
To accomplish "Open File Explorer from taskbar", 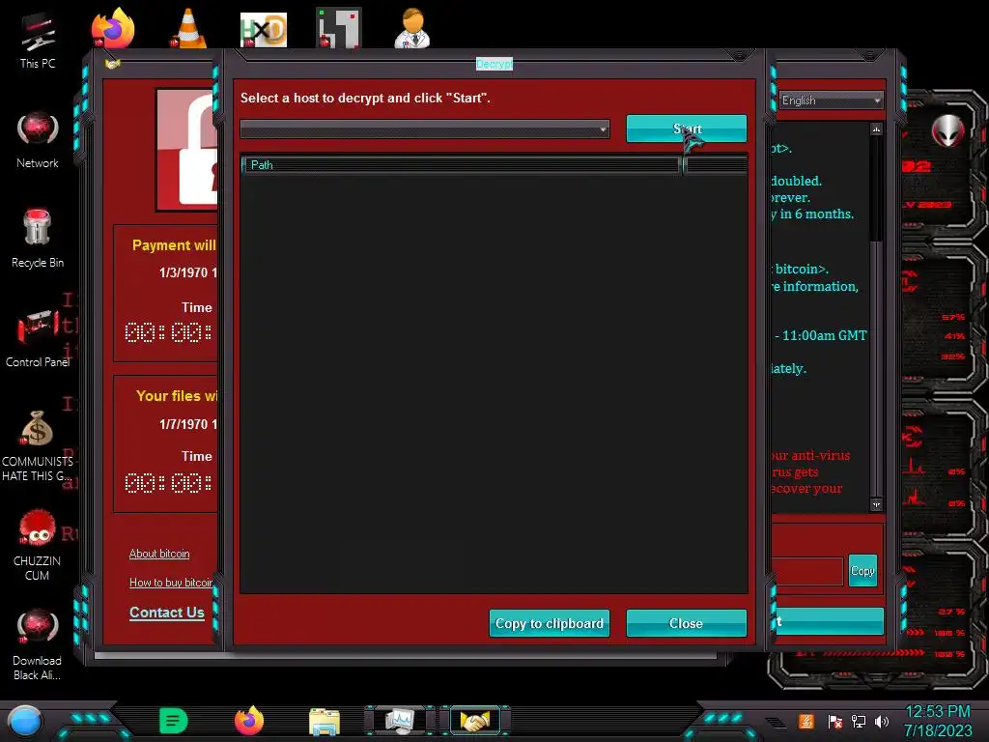I will 325,722.
